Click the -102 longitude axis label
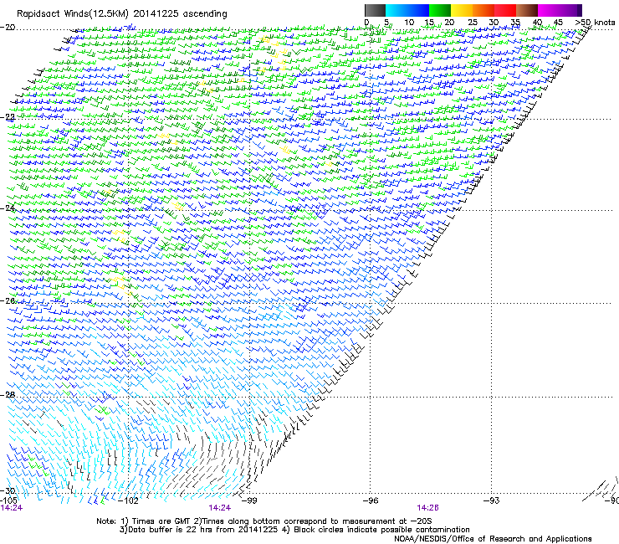 point(129,500)
